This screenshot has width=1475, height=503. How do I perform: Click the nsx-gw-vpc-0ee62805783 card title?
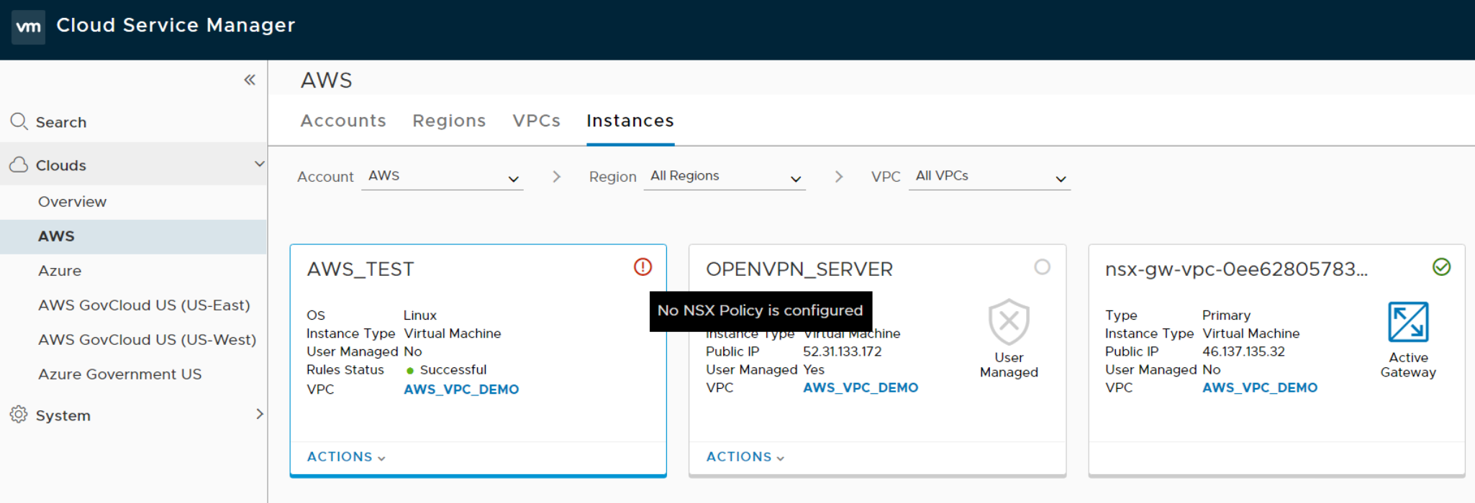pos(1236,269)
